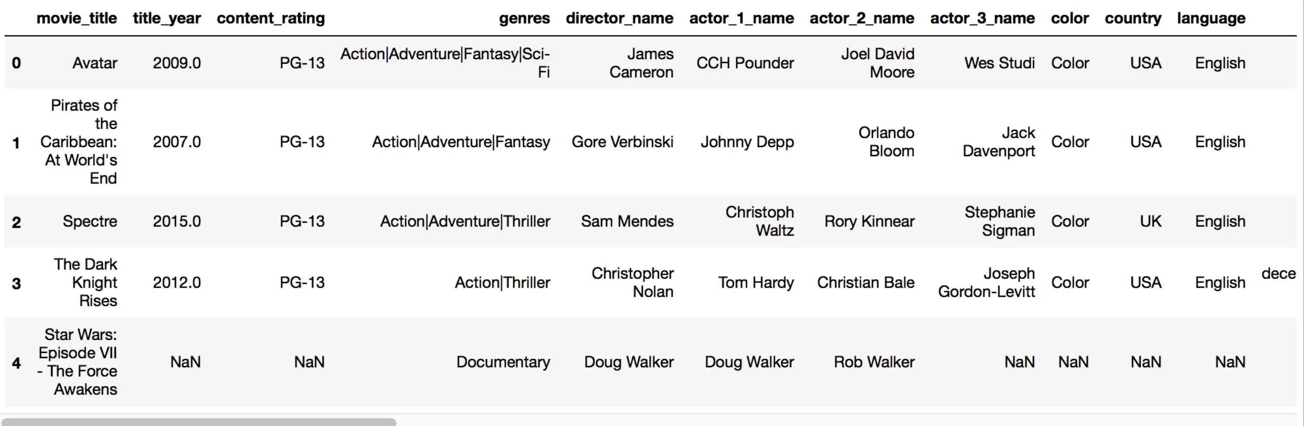Click the Documentary genre cell
This screenshot has width=1304, height=426.
point(503,362)
